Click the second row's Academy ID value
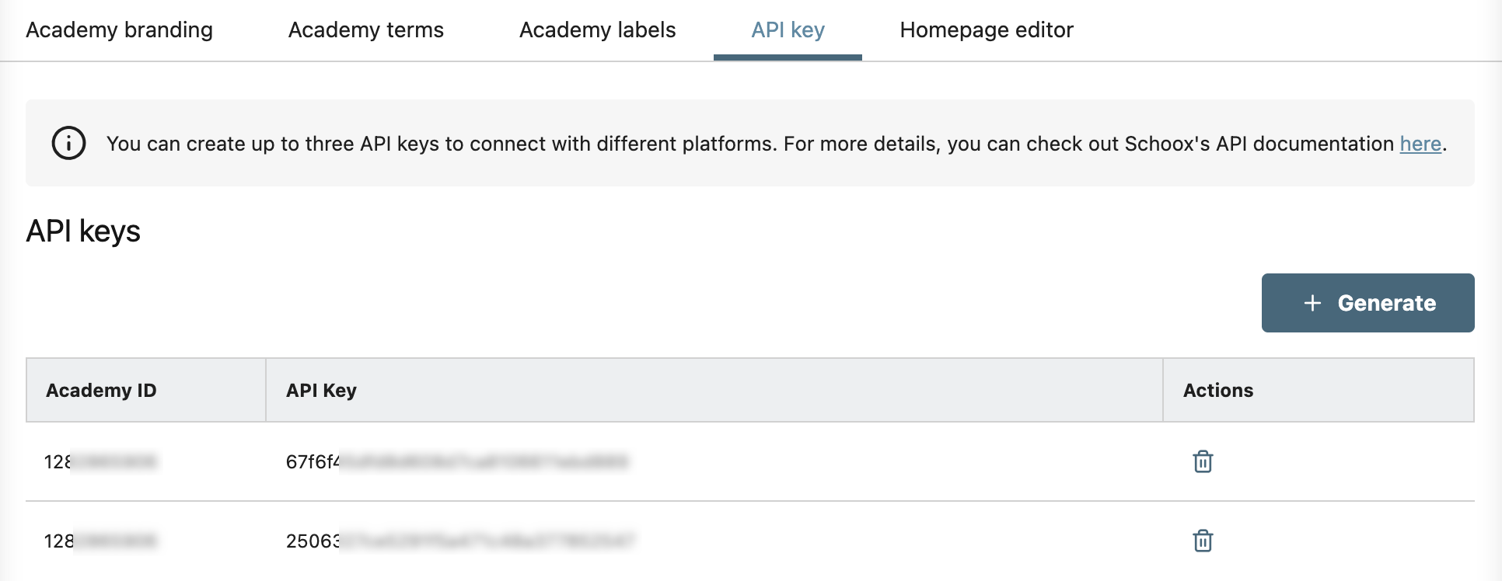 coord(100,541)
